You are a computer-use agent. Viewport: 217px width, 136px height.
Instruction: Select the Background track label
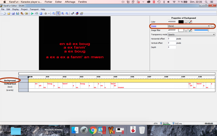[x=10, y=81]
